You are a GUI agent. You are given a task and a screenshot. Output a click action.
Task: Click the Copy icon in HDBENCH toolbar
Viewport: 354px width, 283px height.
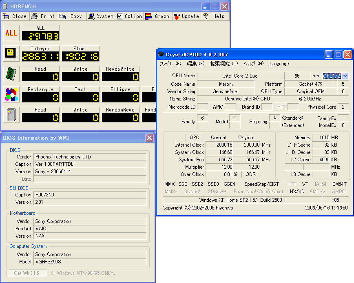62,16
